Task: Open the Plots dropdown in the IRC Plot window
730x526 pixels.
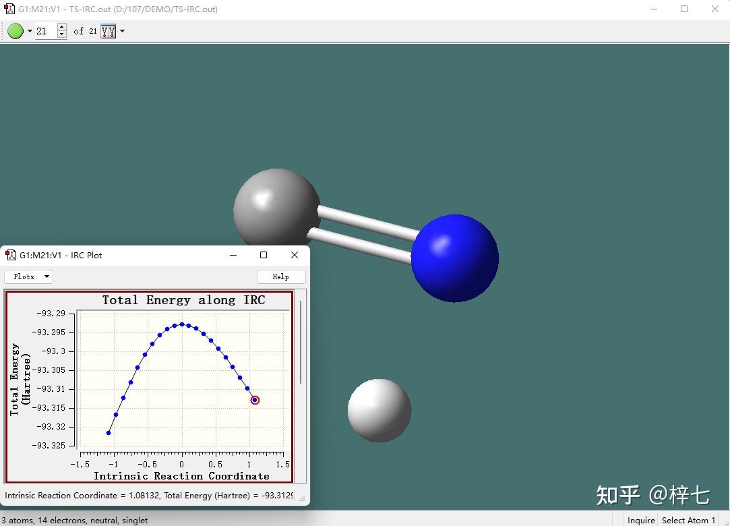Action: 28,276
